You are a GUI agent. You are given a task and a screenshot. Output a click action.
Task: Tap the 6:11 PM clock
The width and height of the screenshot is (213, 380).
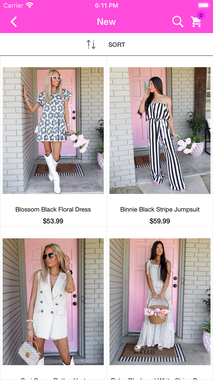click(x=106, y=5)
